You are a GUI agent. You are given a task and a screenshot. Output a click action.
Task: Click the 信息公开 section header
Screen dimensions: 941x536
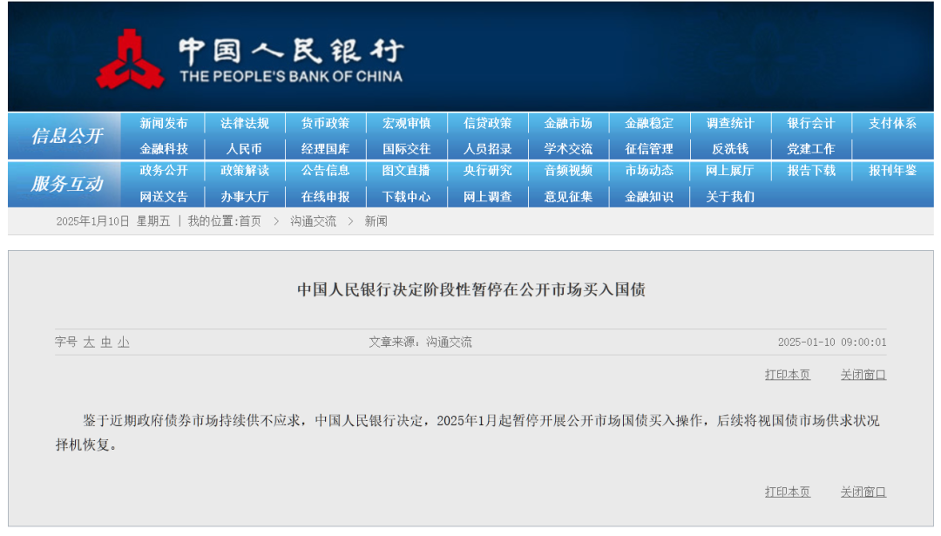(66, 136)
